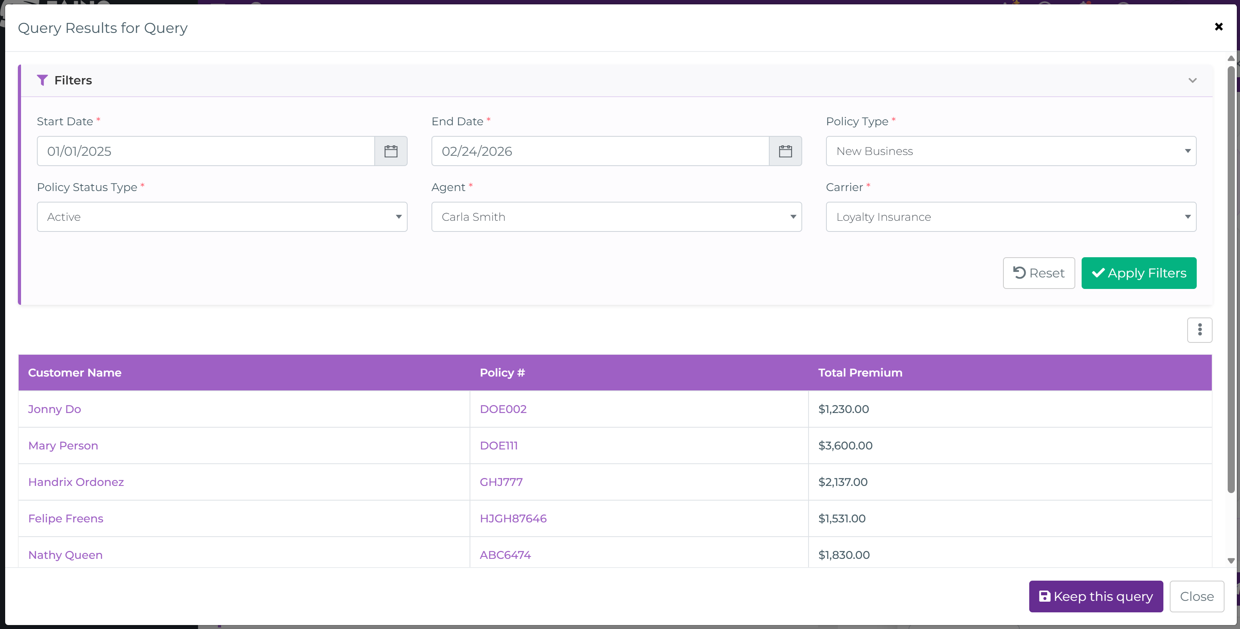Click the Filters funnel icon
Viewport: 1240px width, 629px height.
pyautogui.click(x=42, y=80)
